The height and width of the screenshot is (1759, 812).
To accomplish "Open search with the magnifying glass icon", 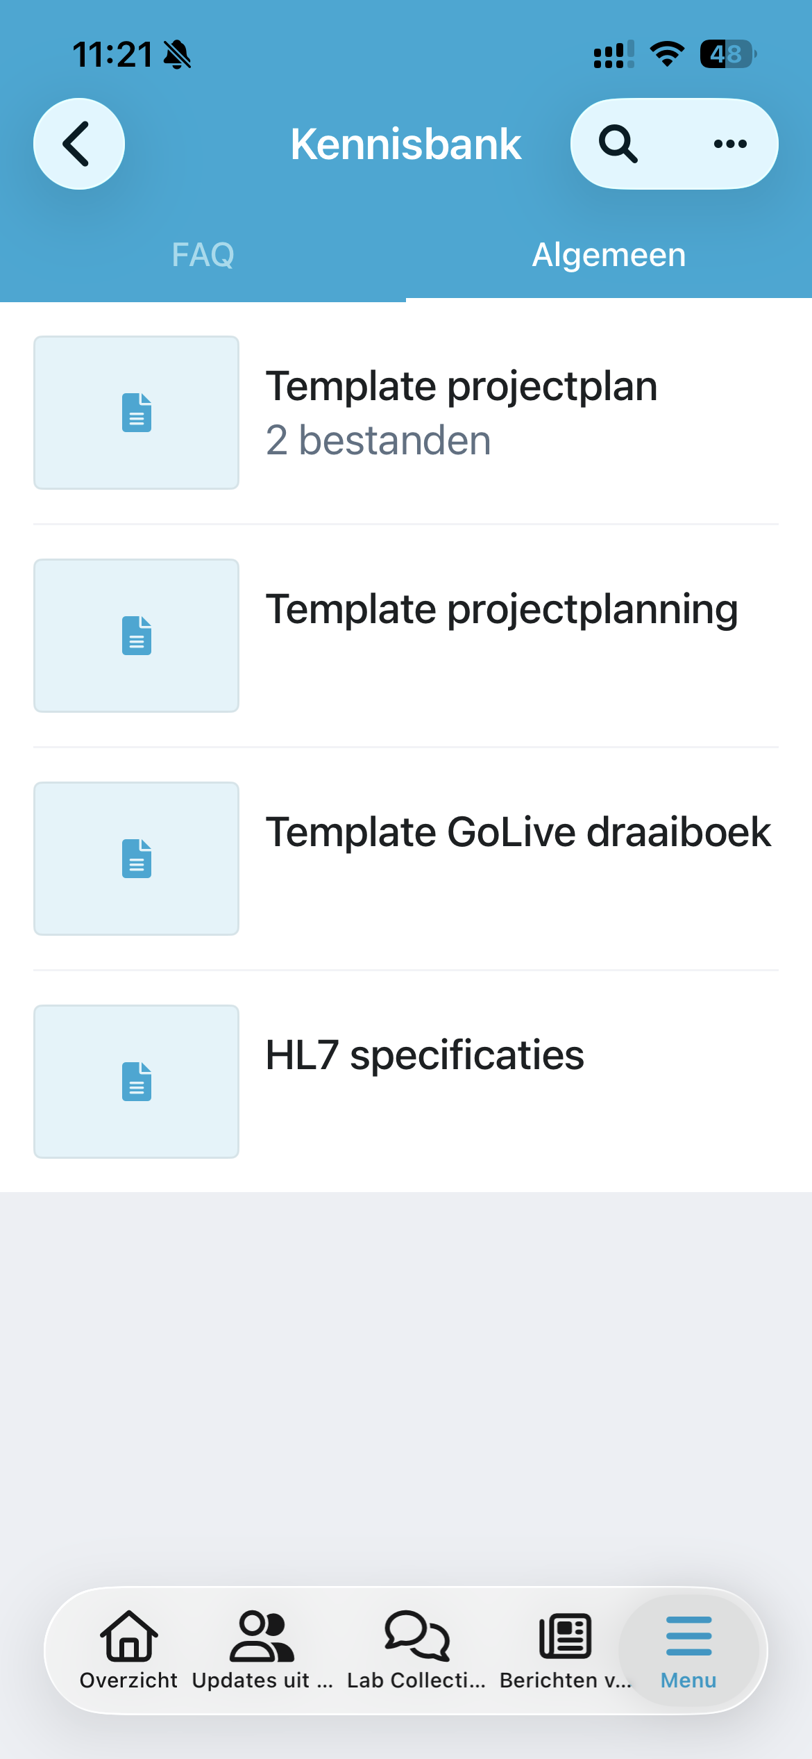I will coord(618,144).
